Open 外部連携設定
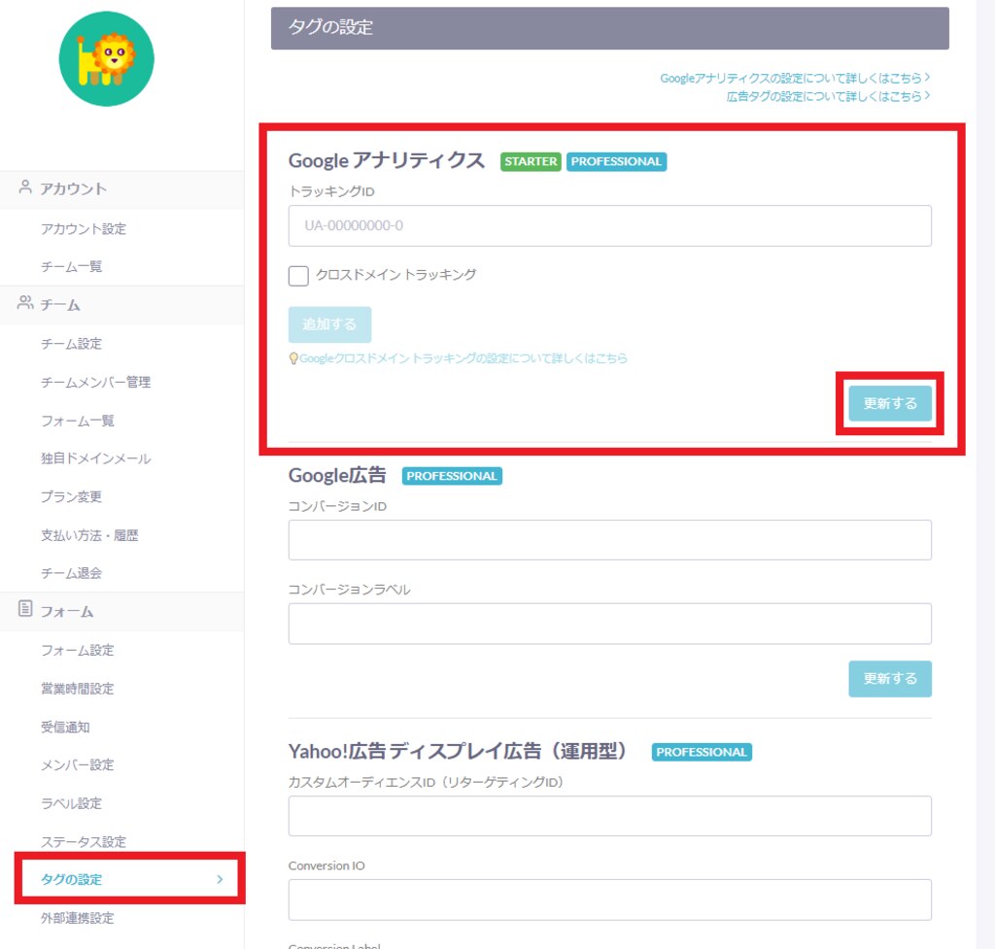The height and width of the screenshot is (949, 995). click(x=78, y=918)
